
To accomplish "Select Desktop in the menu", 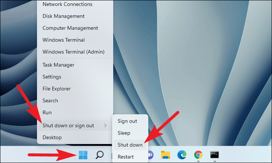I will click(x=75, y=137).
